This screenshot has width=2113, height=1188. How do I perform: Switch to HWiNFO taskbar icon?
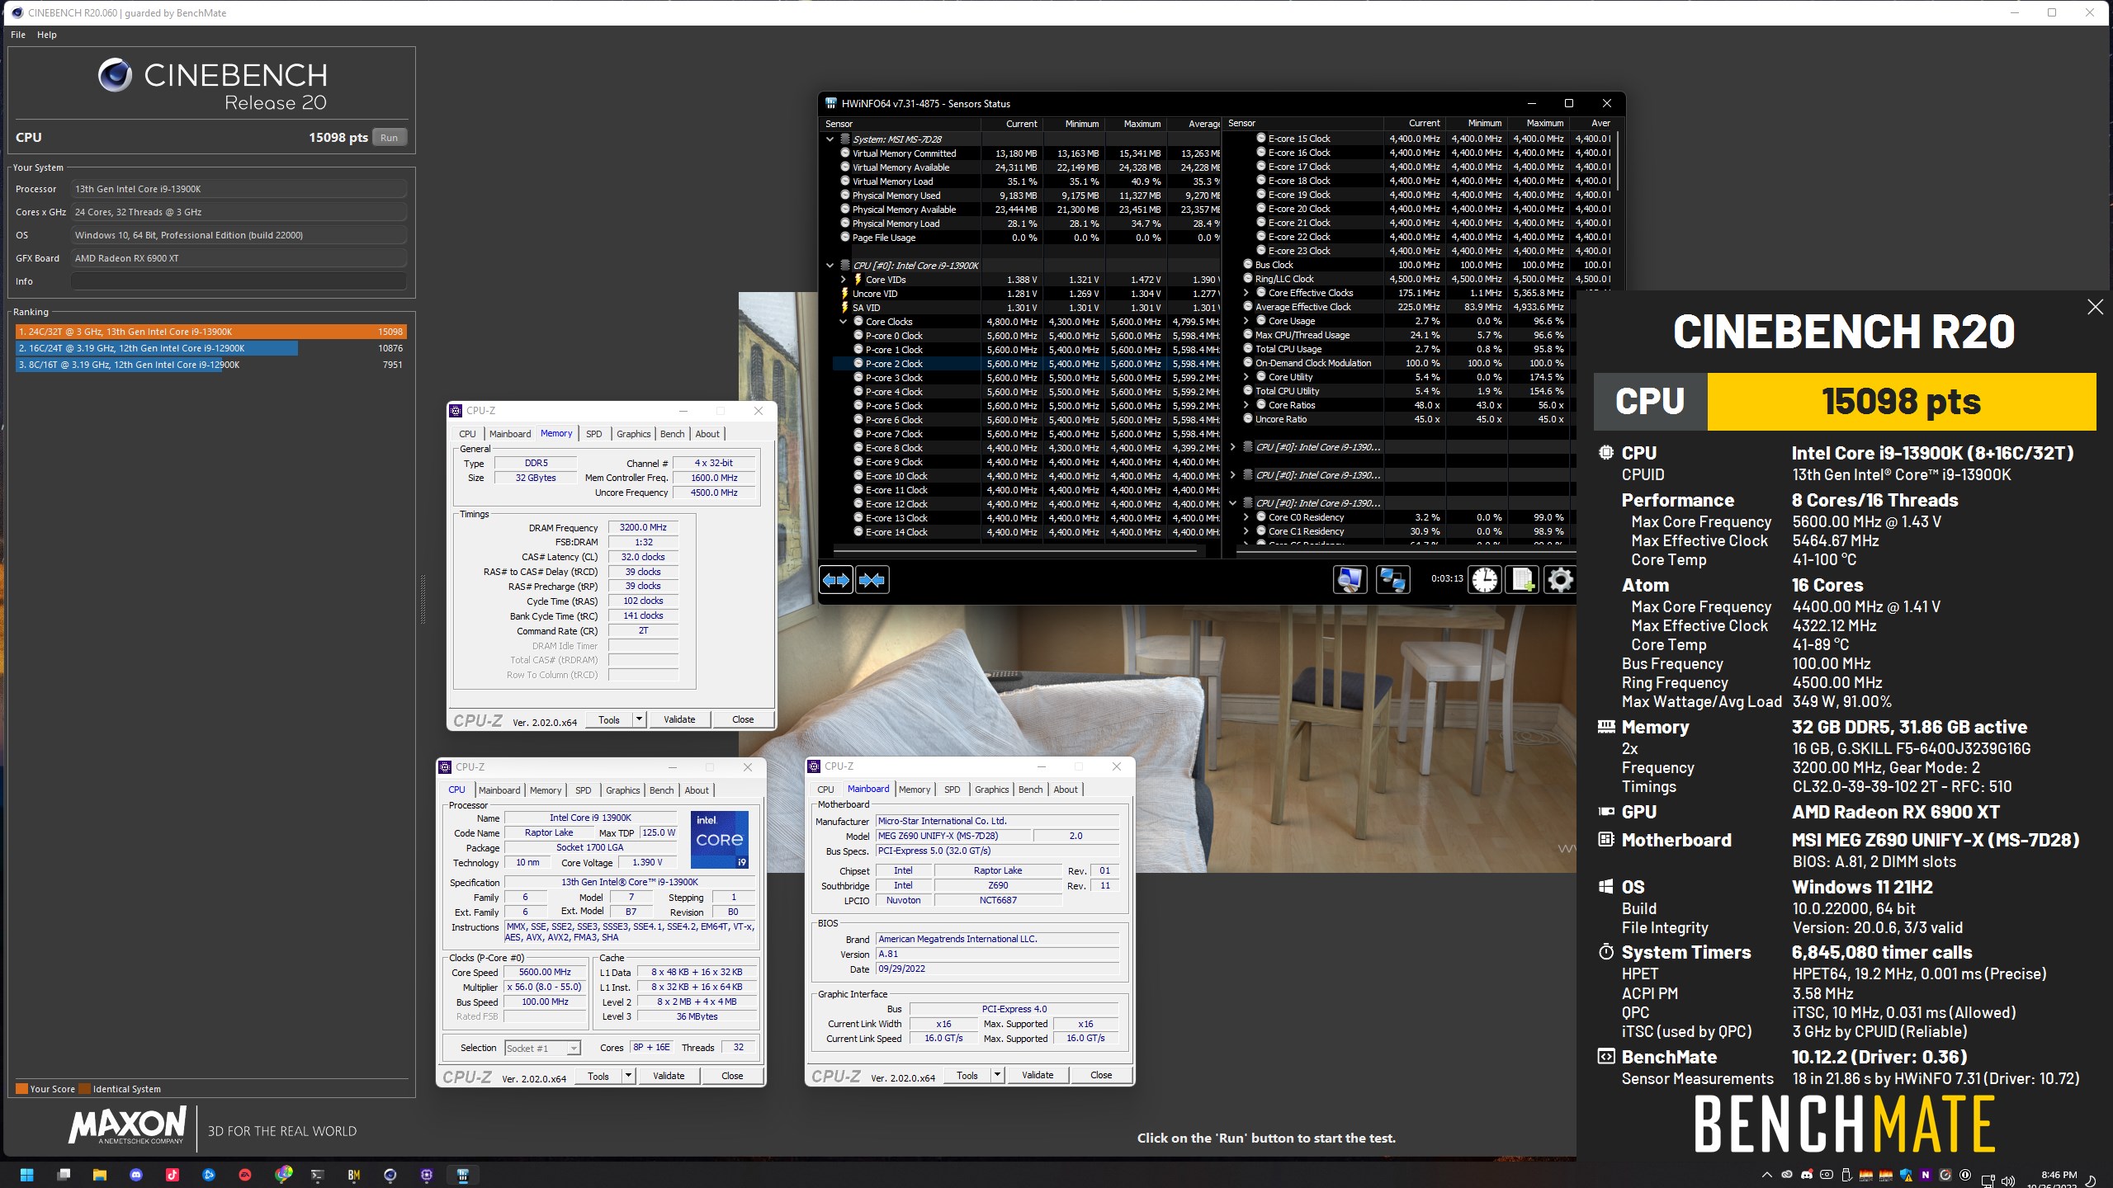click(x=463, y=1175)
